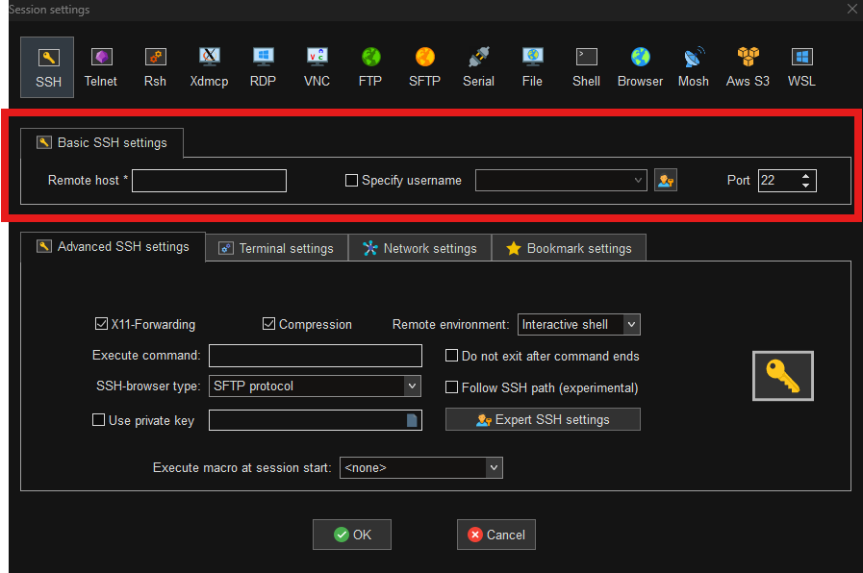This screenshot has height=573, width=863.
Task: Choose the Telnet session type
Action: tap(101, 67)
